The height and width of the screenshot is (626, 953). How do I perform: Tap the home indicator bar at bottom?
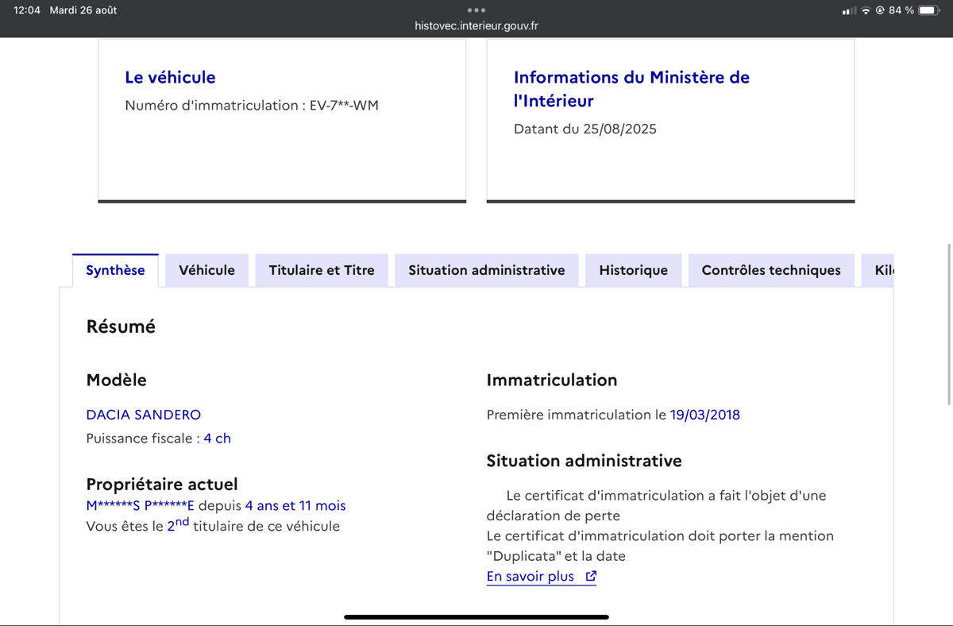(x=476, y=616)
